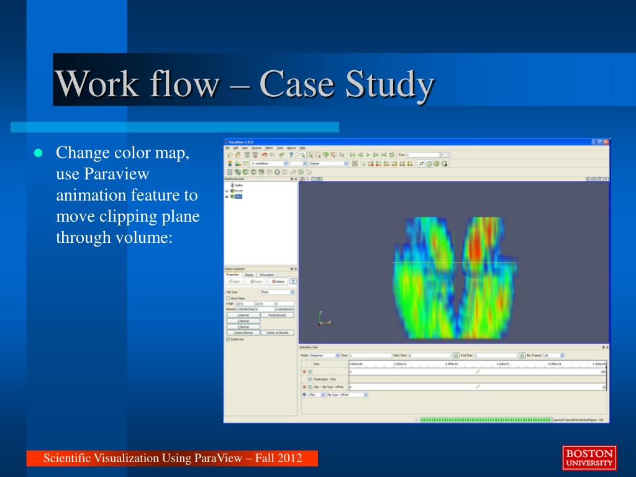Click the Connect to server icon
The height and width of the screenshot is (477, 636).
[x=247, y=155]
